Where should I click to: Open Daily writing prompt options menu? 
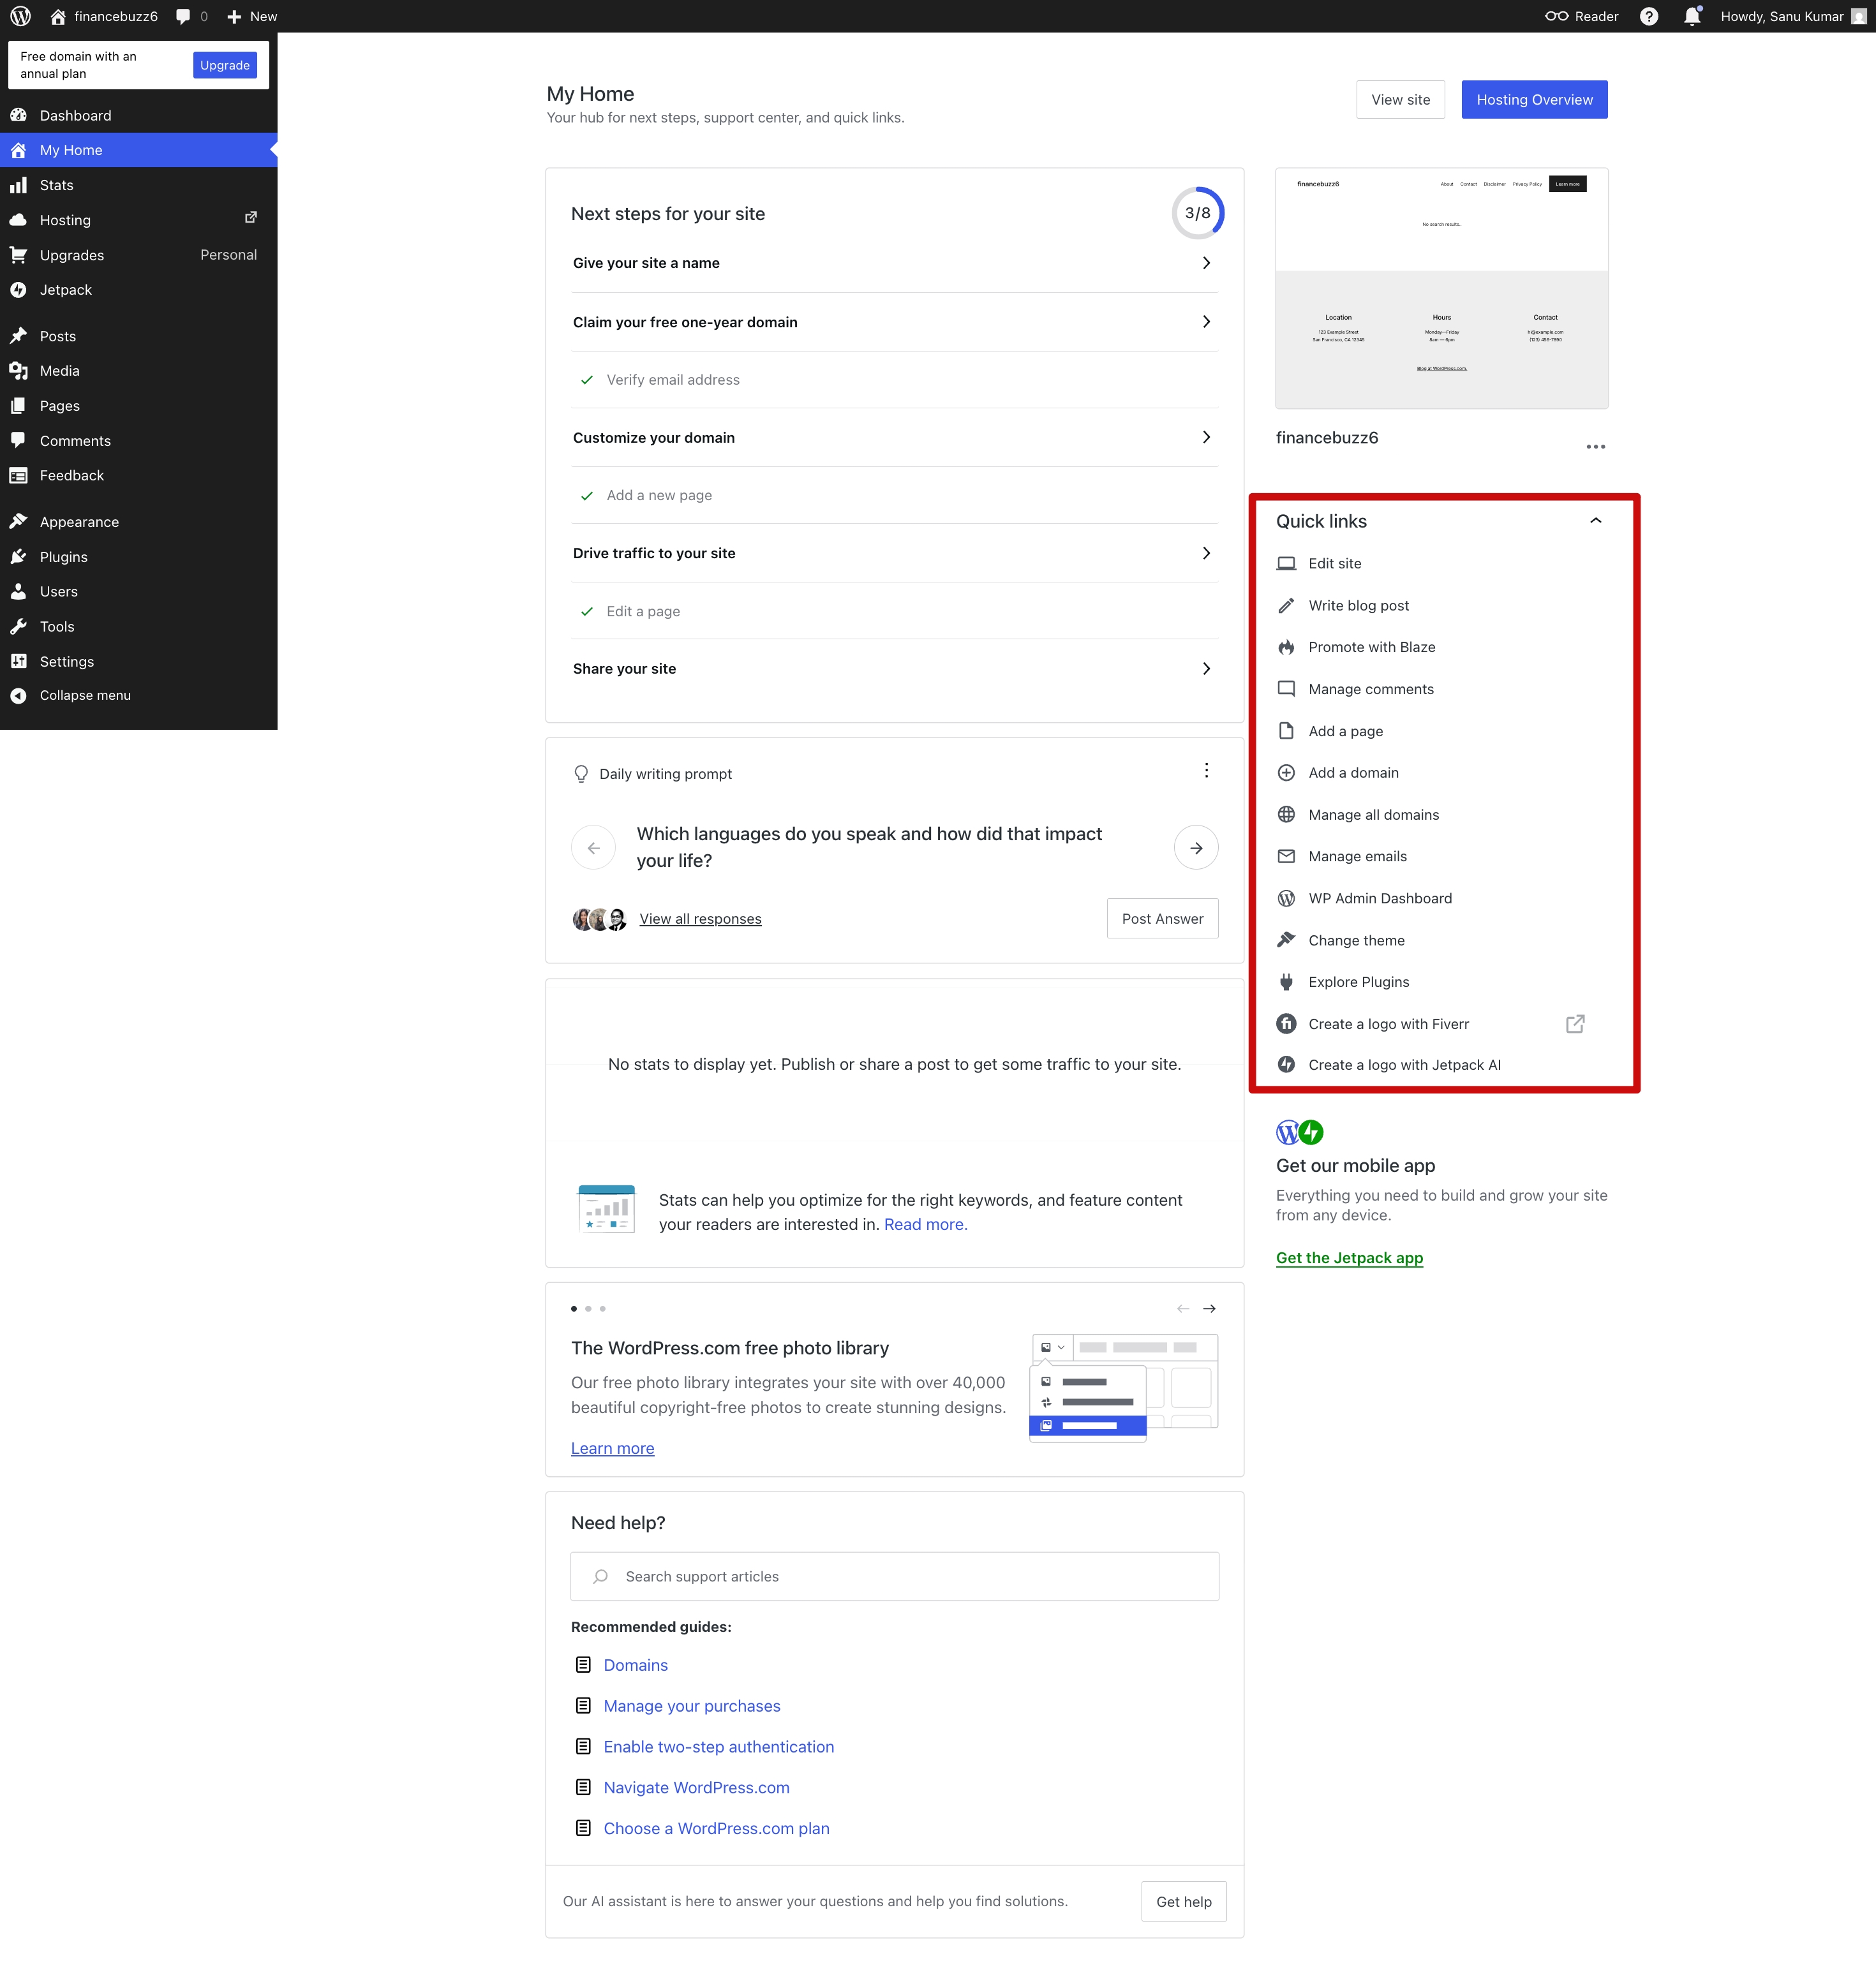[1206, 770]
